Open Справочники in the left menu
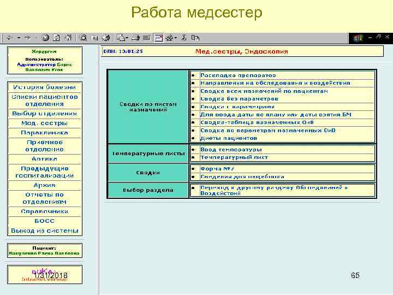Screen dimensions: 393x295 pyautogui.click(x=45, y=211)
